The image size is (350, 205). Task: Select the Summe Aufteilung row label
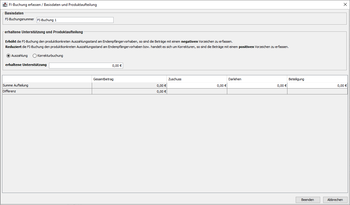pyautogui.click(x=47, y=86)
